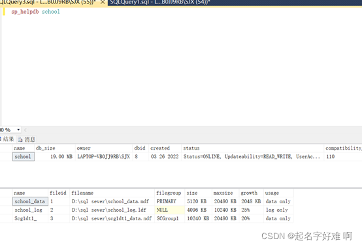
Task: Select the 19.00 MB db_size cell
Action: [55, 157]
